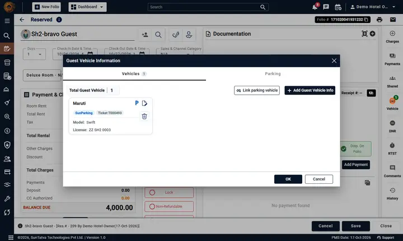Click the license text ZZ SH2 0003
This screenshot has width=403, height=241.
(x=100, y=130)
